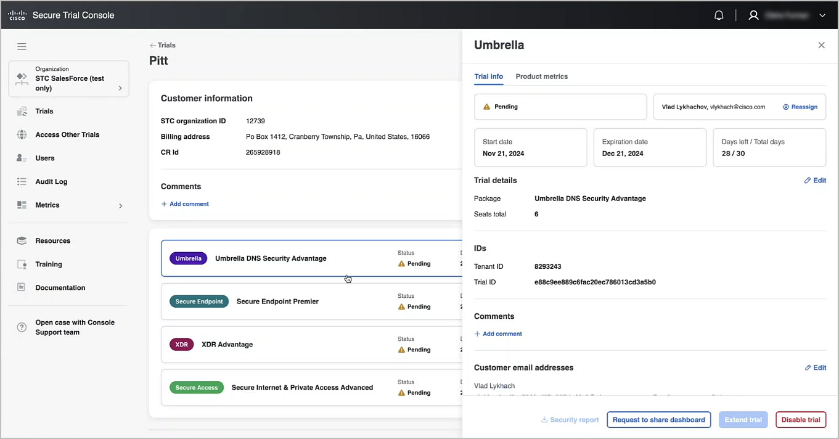
Task: Switch to the Product metrics tab
Action: [x=542, y=76]
